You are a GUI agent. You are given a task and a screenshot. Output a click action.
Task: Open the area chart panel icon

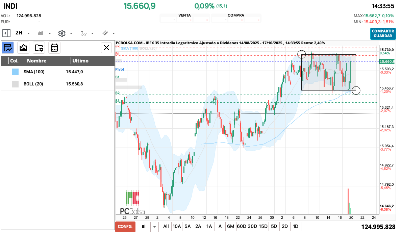(23, 48)
